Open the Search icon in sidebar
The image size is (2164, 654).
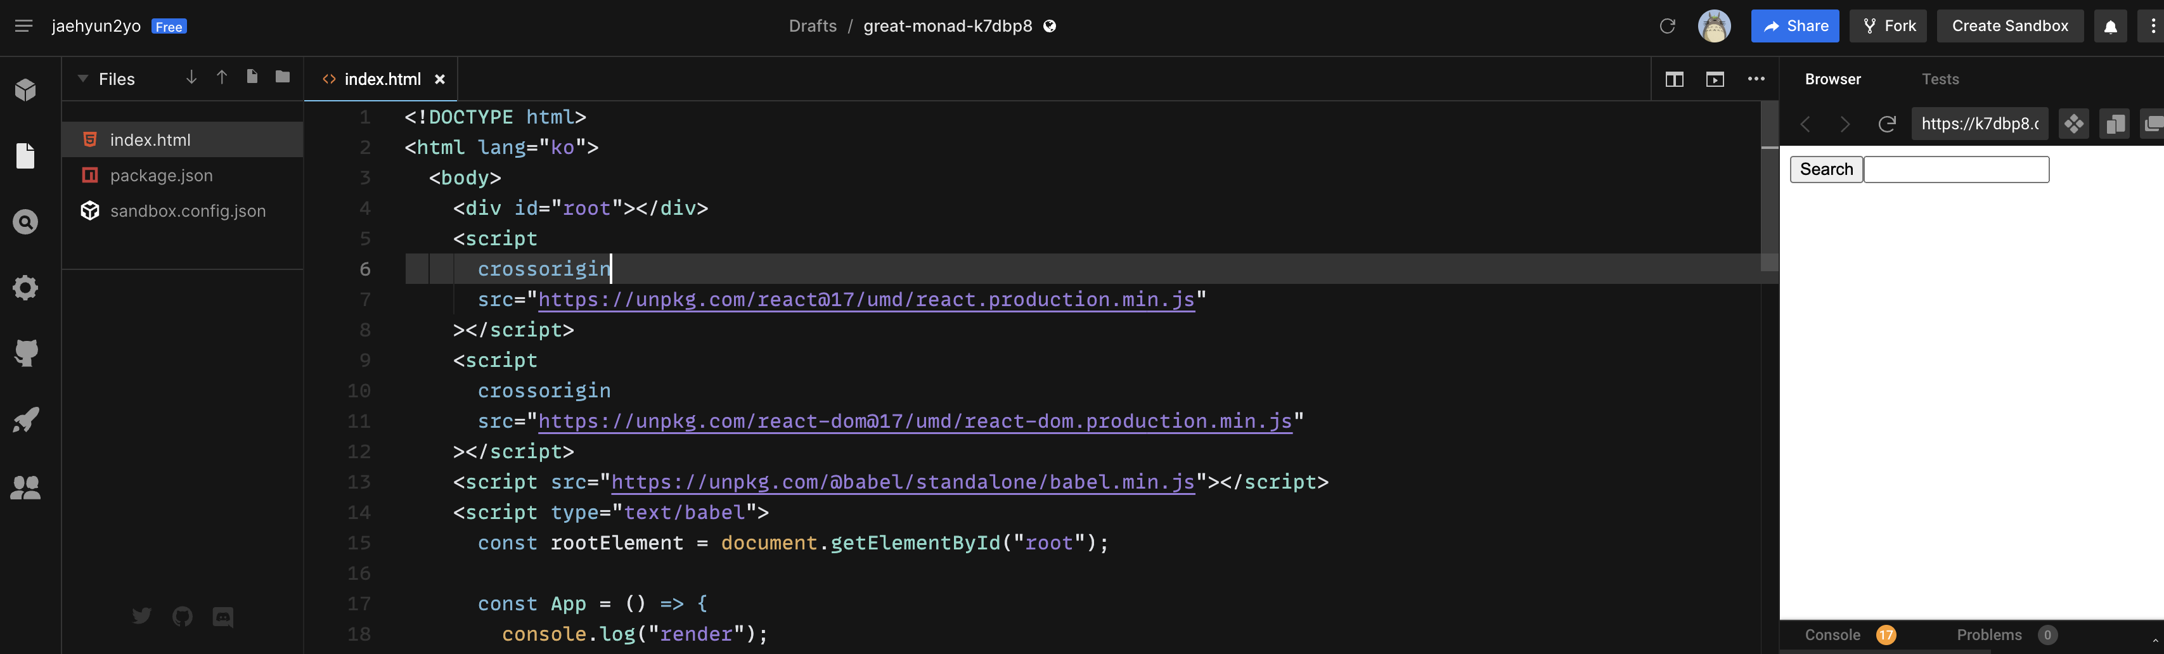click(x=25, y=222)
